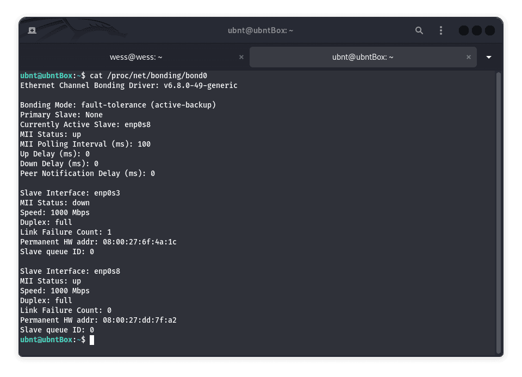The image size is (522, 377).
Task: Click the ubnt@ubntBox titlebar text
Action: [260, 30]
